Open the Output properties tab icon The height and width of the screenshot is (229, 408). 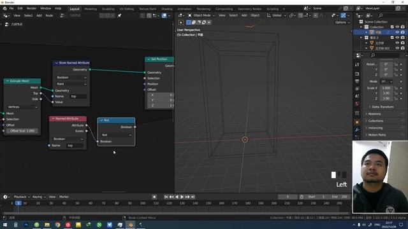point(357,81)
